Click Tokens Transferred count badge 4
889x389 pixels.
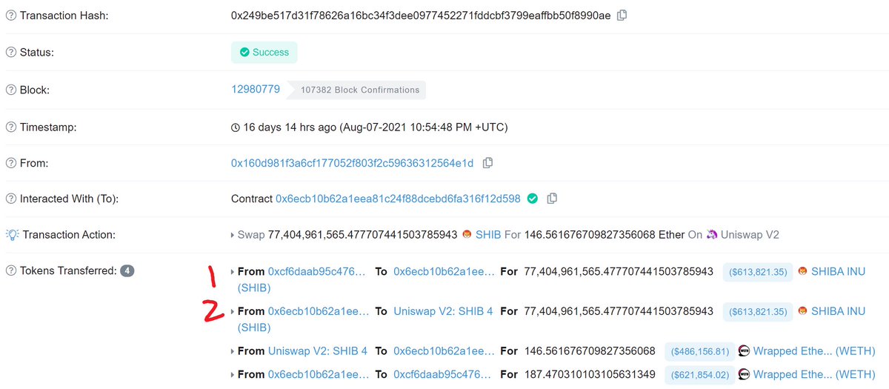pyautogui.click(x=127, y=271)
